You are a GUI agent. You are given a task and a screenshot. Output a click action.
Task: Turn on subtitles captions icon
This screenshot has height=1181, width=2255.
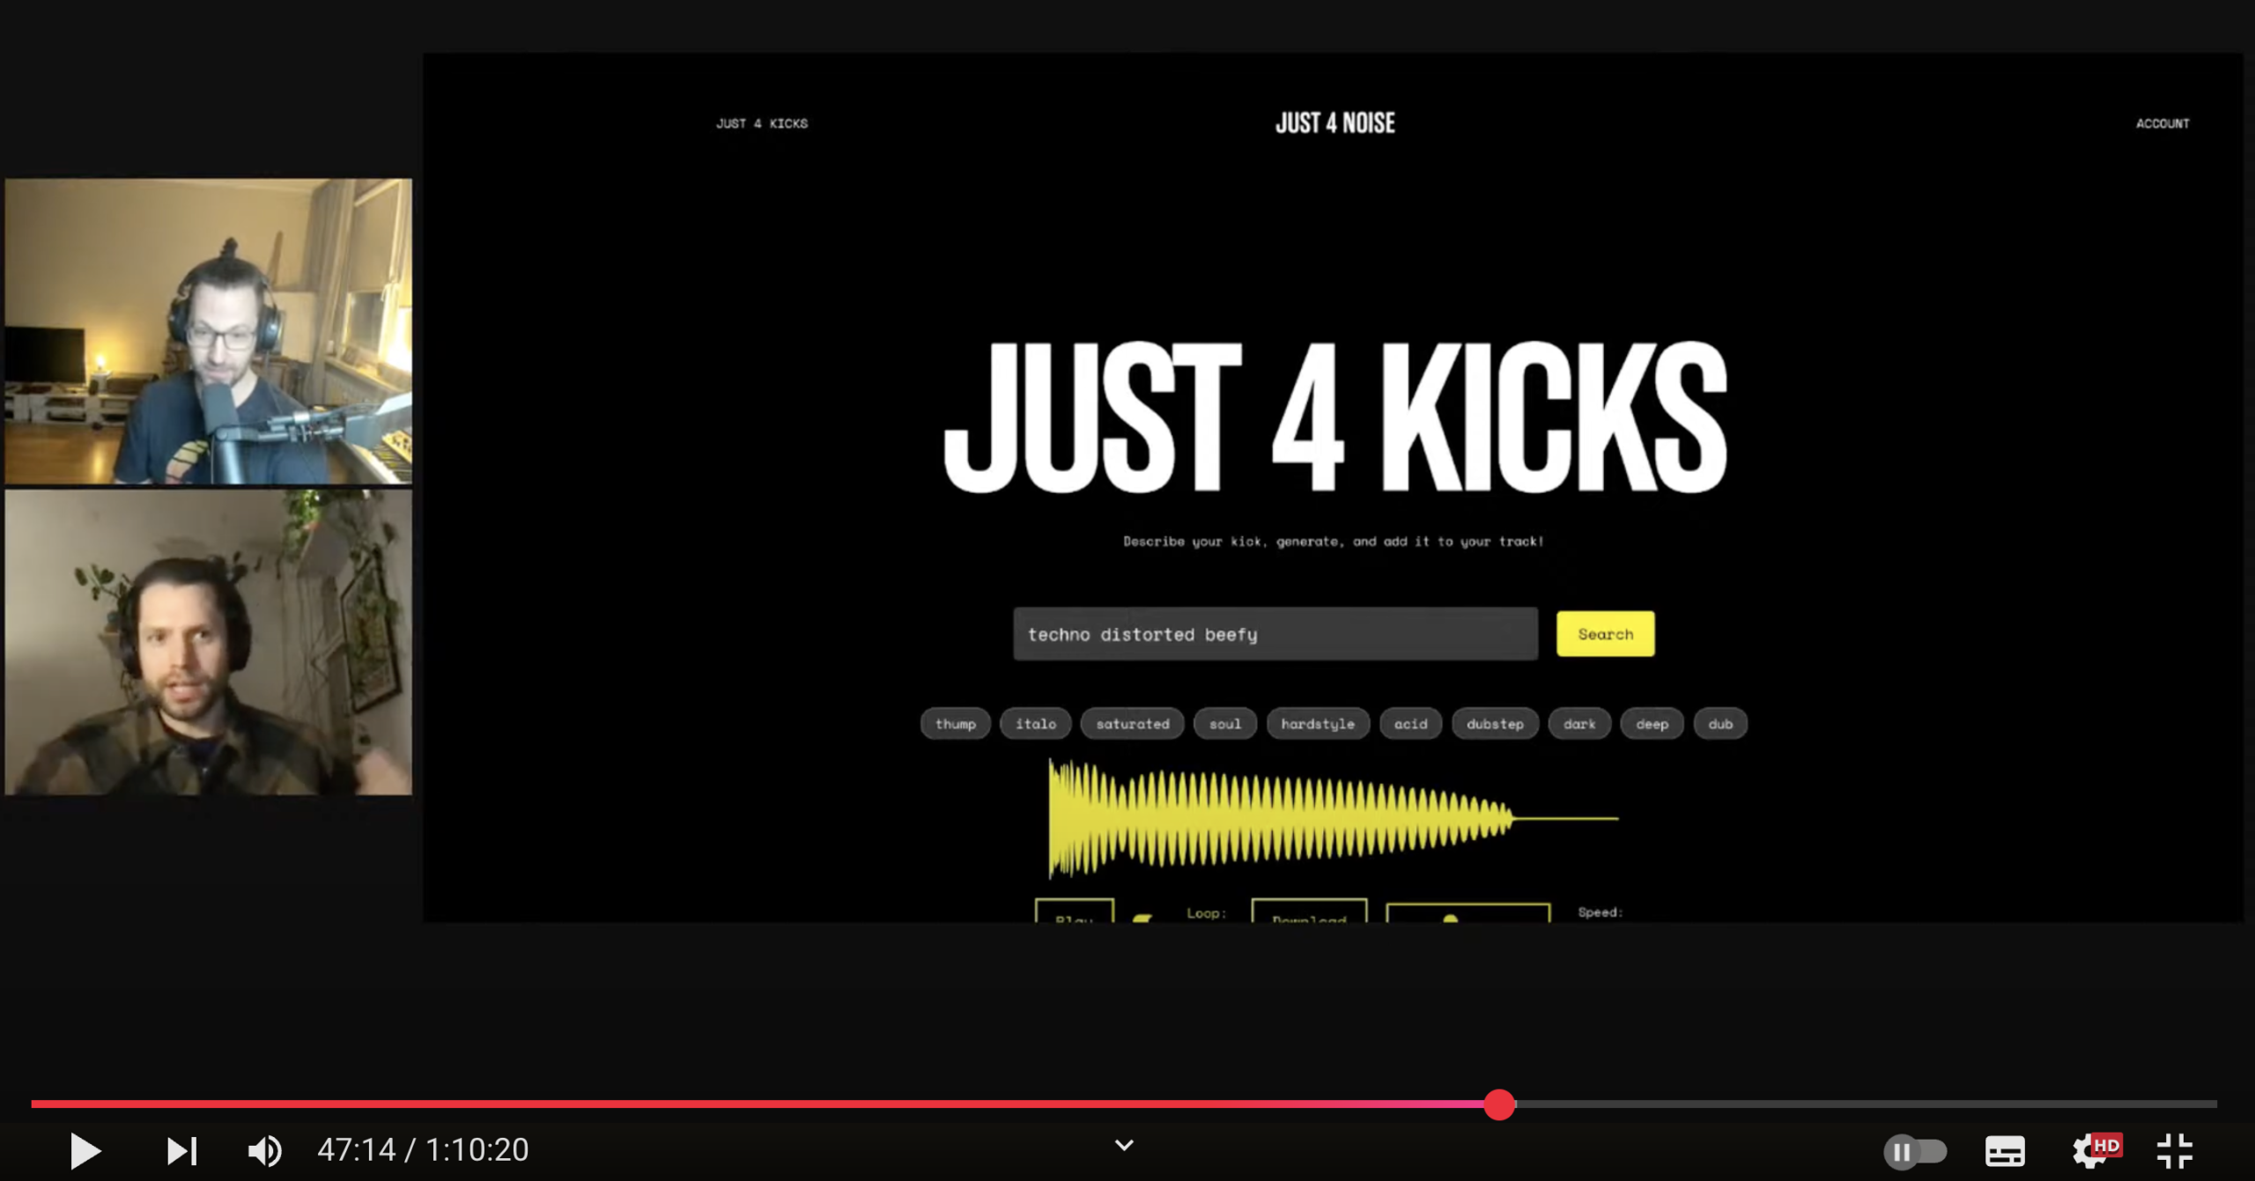[x=2005, y=1150]
